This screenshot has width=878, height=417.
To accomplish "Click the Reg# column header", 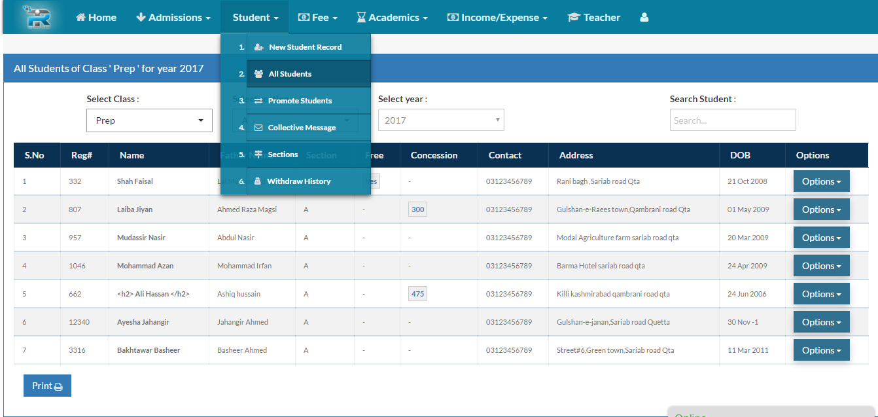I will pyautogui.click(x=82, y=155).
